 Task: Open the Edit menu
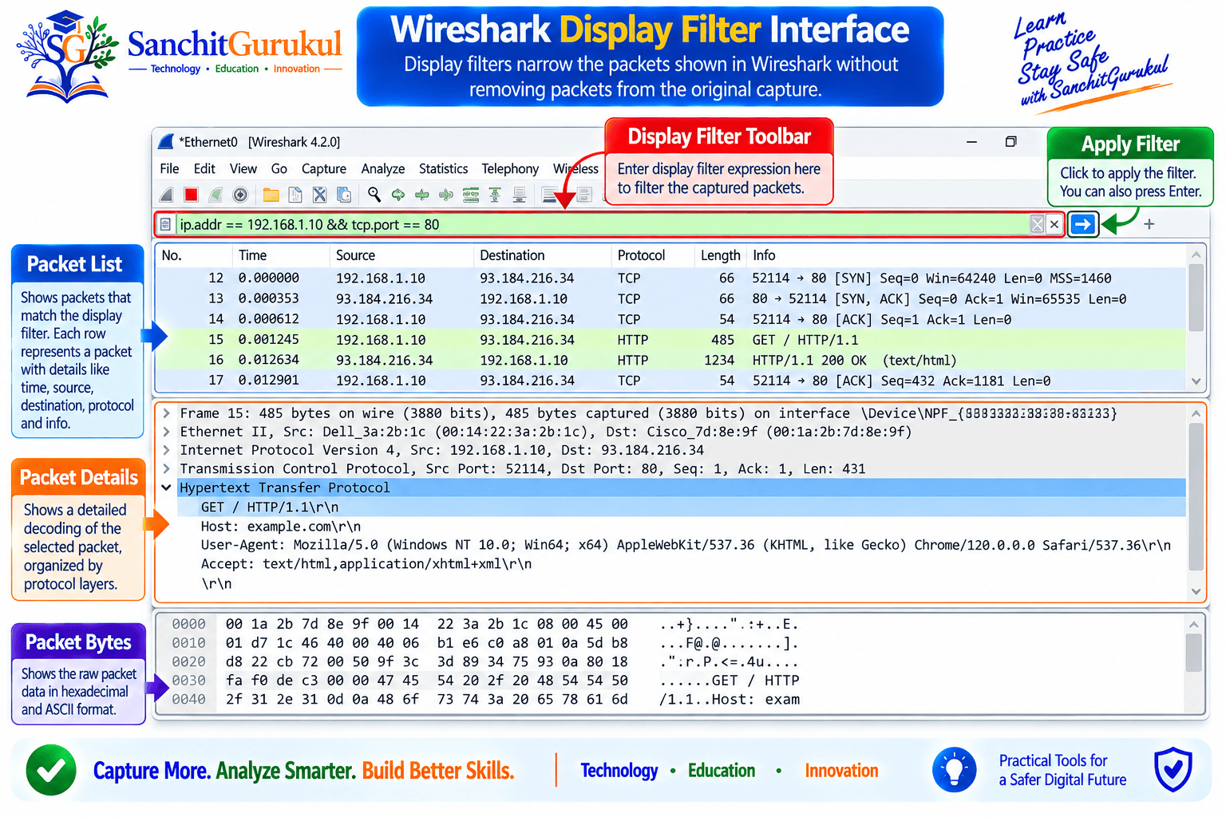point(204,168)
